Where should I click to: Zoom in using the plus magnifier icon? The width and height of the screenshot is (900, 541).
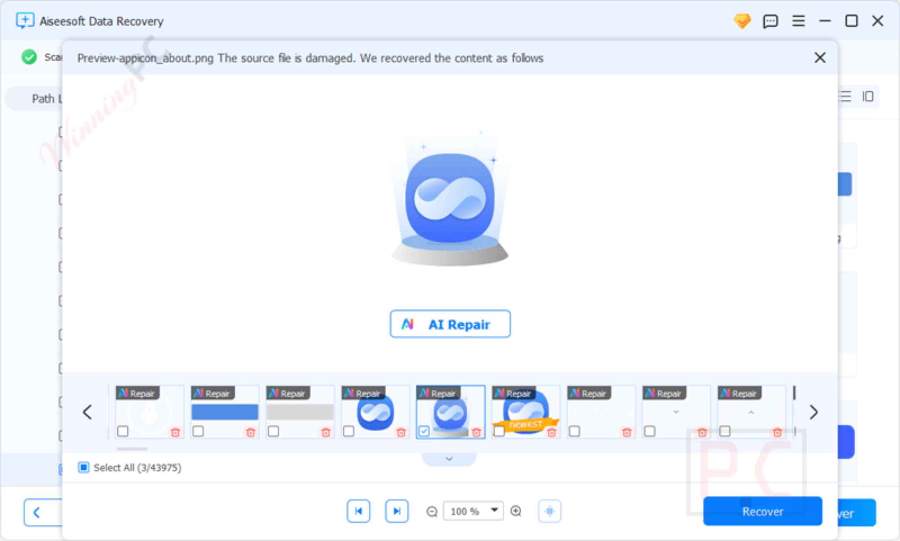point(516,511)
